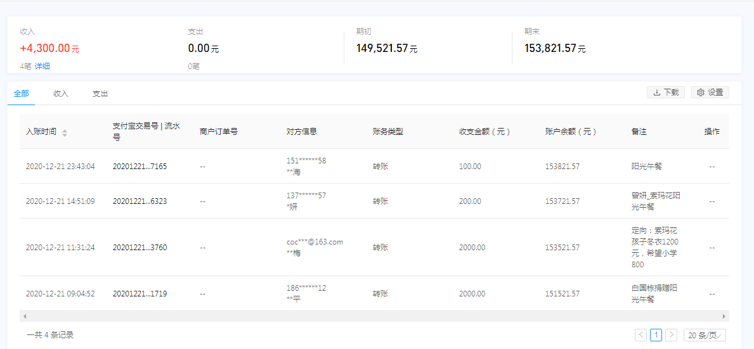Open the 设置 settings button

(710, 92)
